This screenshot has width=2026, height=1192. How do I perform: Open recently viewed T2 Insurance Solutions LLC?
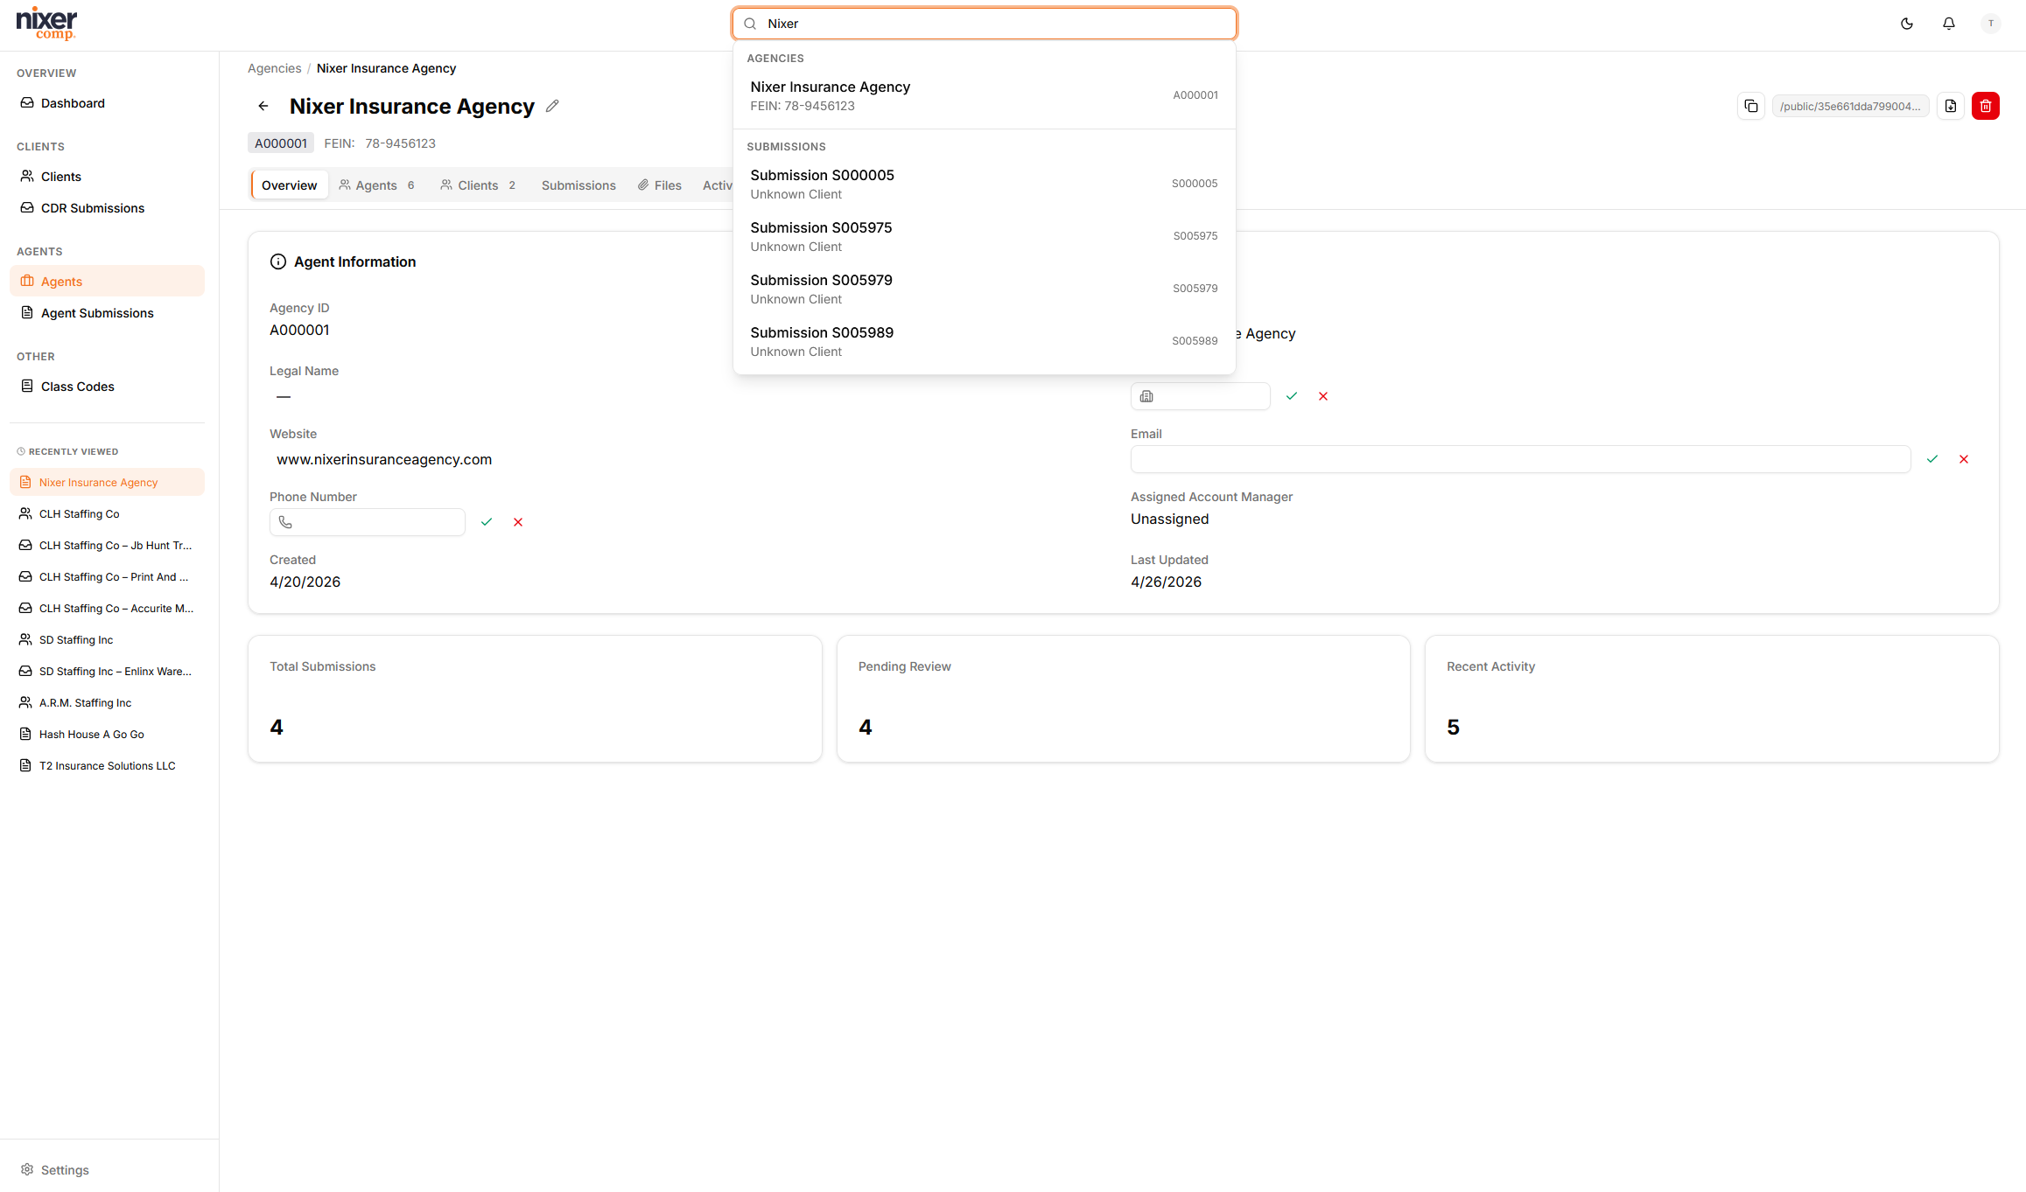point(107,766)
